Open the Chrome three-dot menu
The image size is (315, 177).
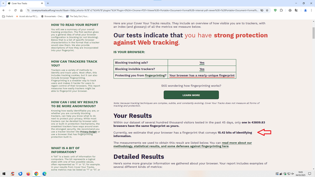(312, 10)
